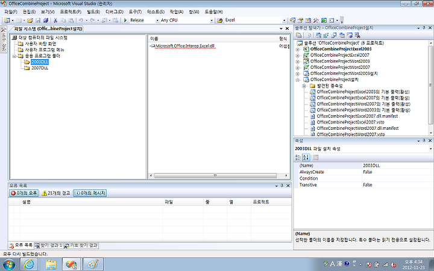The width and height of the screenshot is (434, 271).
Task: Open the Registry Editor icon
Action: pos(326,35)
